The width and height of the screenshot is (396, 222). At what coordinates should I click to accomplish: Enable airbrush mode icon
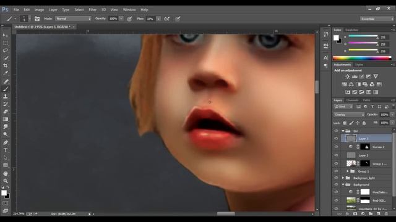tap(167, 18)
